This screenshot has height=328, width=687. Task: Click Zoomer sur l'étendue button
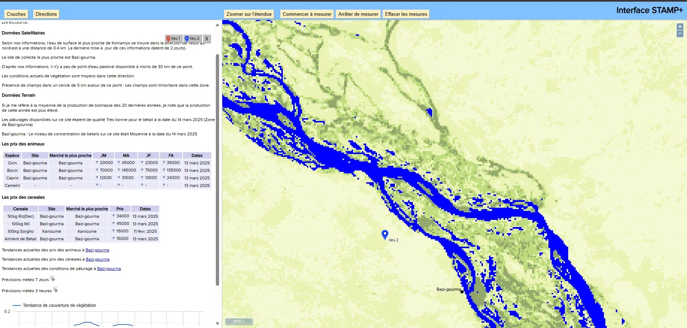(249, 14)
